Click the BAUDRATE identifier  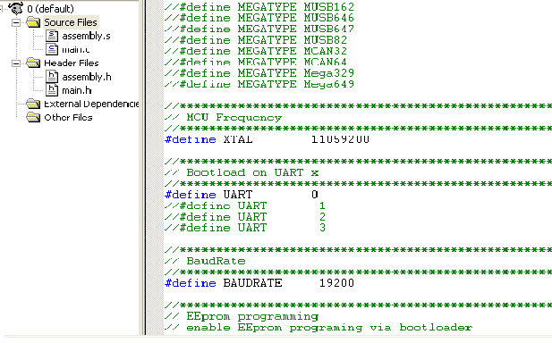coord(253,283)
